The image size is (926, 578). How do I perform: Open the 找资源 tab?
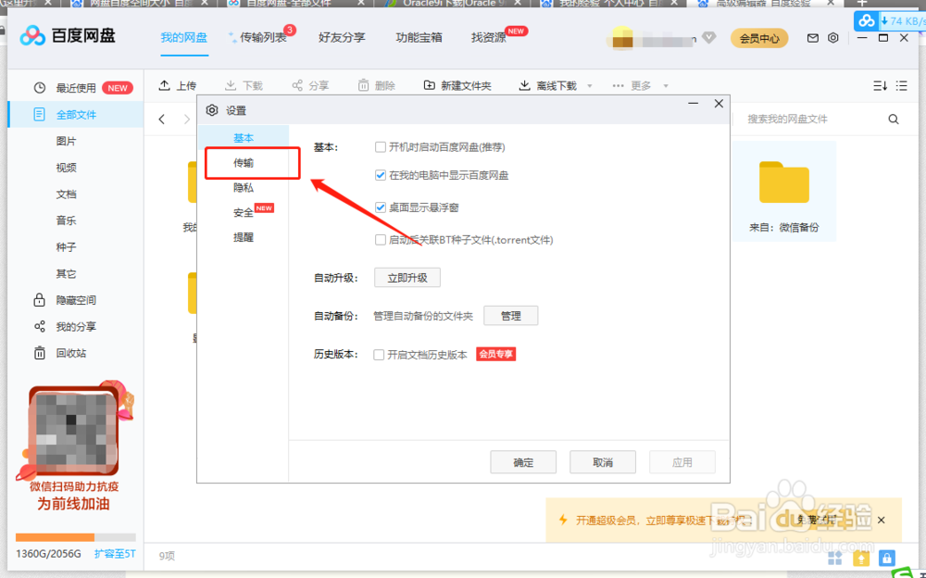[x=488, y=38]
